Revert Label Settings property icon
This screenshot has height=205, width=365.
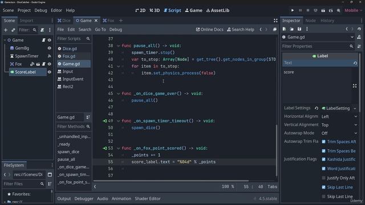pyautogui.click(x=317, y=108)
